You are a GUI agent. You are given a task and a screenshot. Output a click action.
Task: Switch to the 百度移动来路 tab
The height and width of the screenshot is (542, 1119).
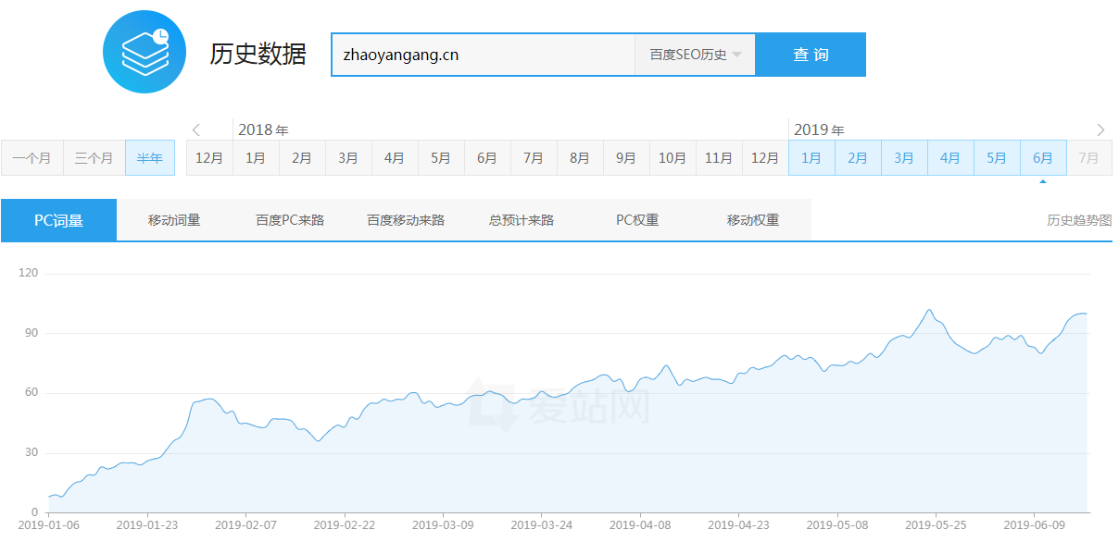point(404,219)
